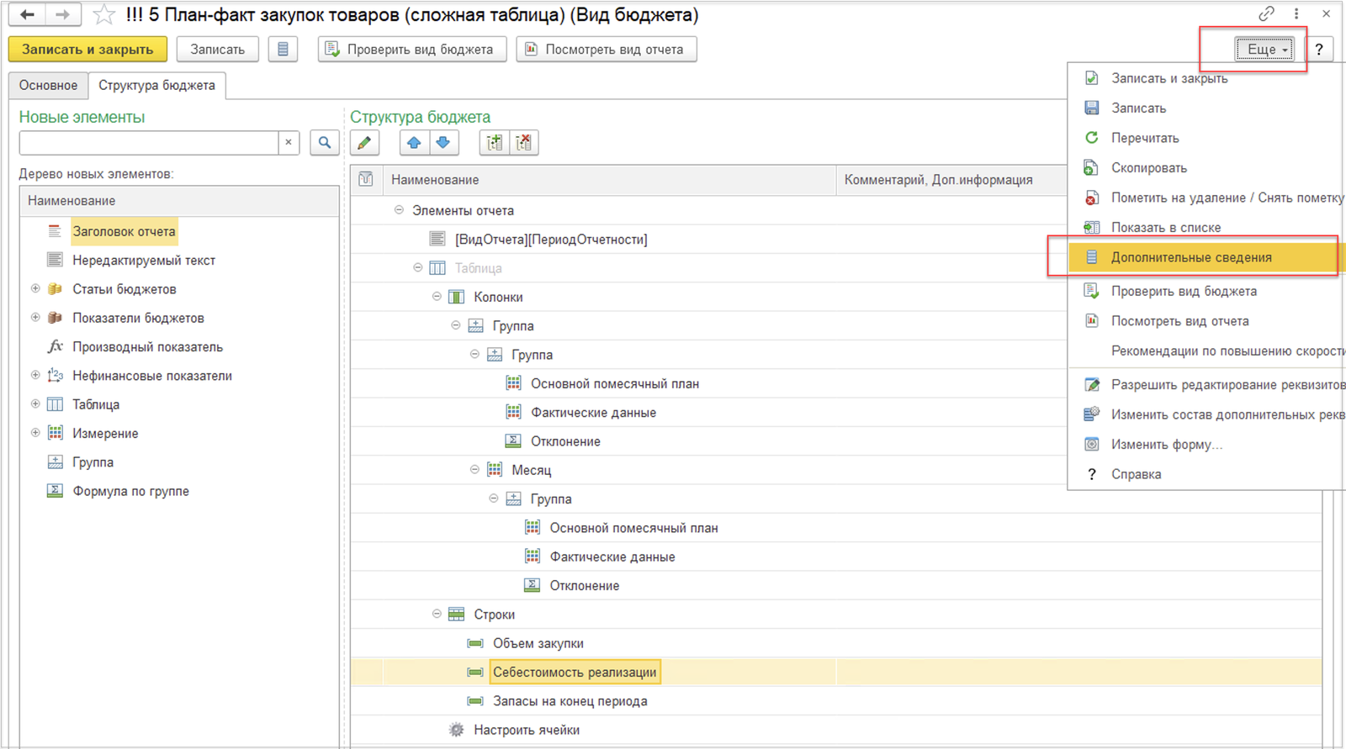Click the link icon in title bar
Screen dimensions: 1346x749
pos(1266,14)
